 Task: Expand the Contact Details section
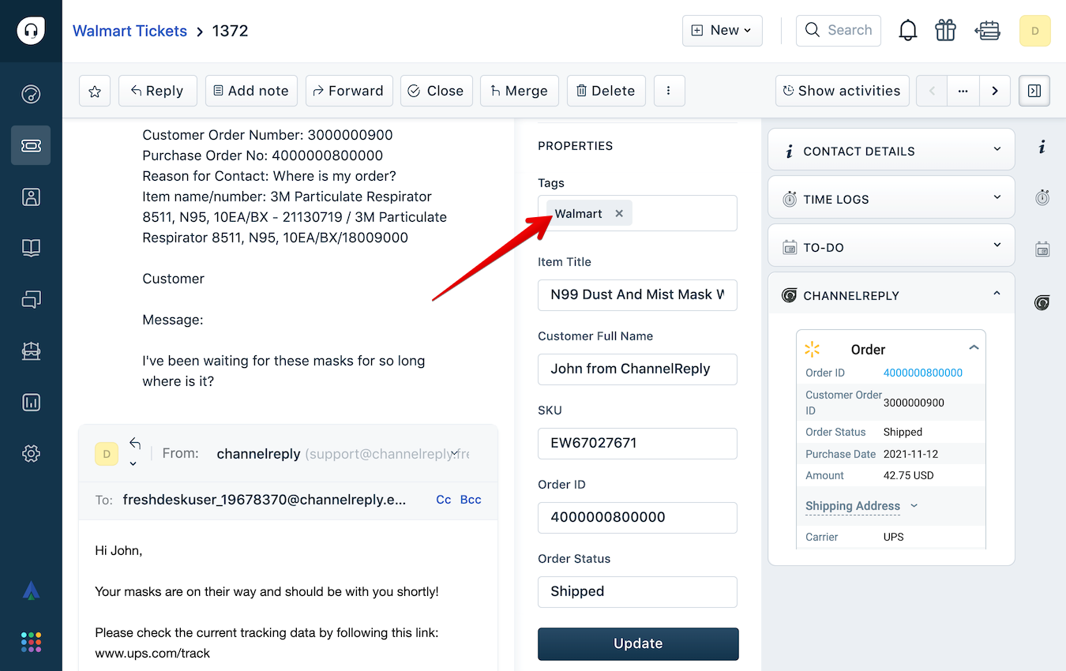coord(891,150)
